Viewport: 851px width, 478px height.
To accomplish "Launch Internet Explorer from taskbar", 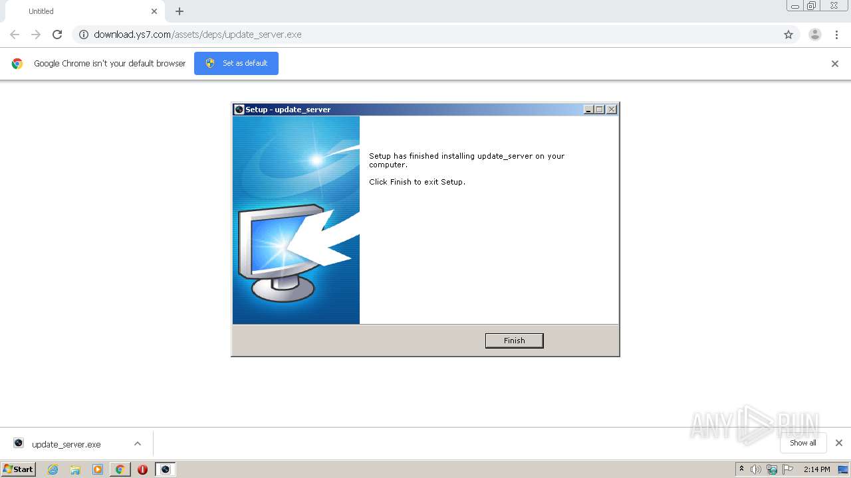I will tap(53, 469).
